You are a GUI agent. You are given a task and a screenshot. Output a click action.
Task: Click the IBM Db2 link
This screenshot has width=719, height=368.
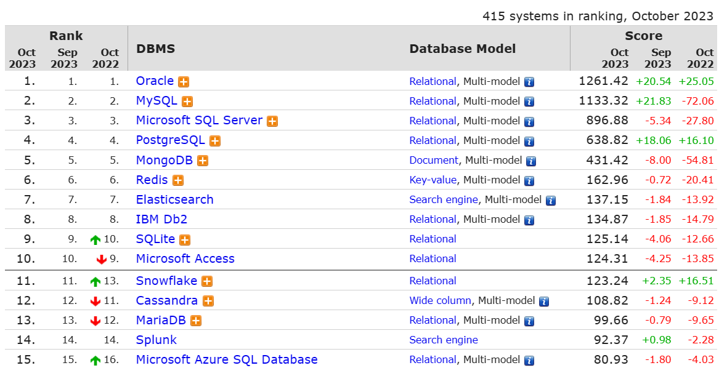[161, 219]
